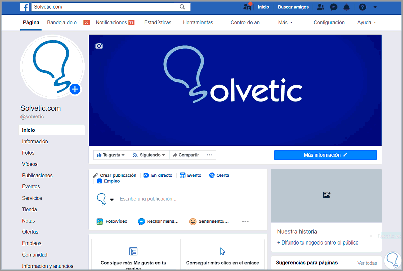Open the Centro de anuncios tab
This screenshot has height=271, width=403.
point(248,23)
